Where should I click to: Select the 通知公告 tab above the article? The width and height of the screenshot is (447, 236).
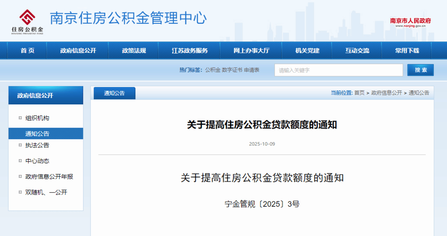point(114,93)
